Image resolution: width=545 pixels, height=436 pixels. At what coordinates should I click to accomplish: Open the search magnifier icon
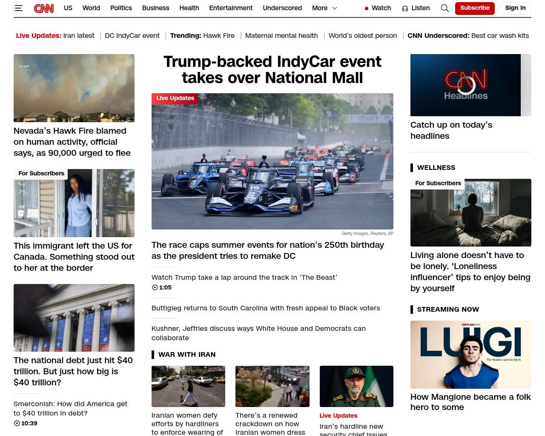tap(445, 8)
